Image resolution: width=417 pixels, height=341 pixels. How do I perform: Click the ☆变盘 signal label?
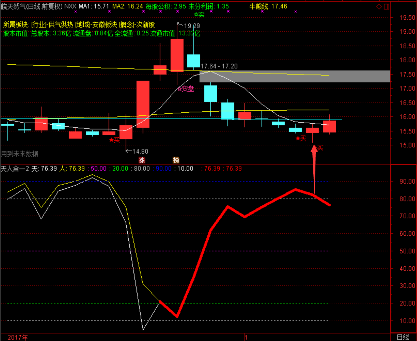186,89
